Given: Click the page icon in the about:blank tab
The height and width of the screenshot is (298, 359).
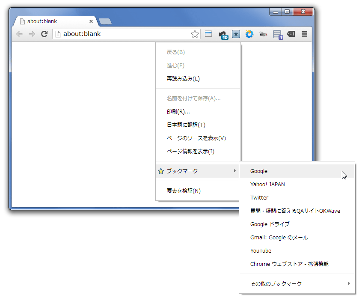Looking at the screenshot, I should (22, 21).
